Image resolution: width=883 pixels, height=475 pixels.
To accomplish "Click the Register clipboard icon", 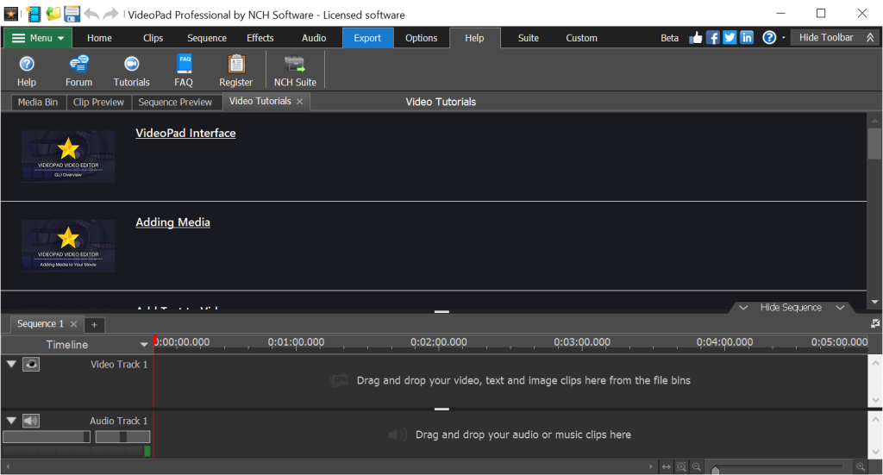I will pos(236,64).
